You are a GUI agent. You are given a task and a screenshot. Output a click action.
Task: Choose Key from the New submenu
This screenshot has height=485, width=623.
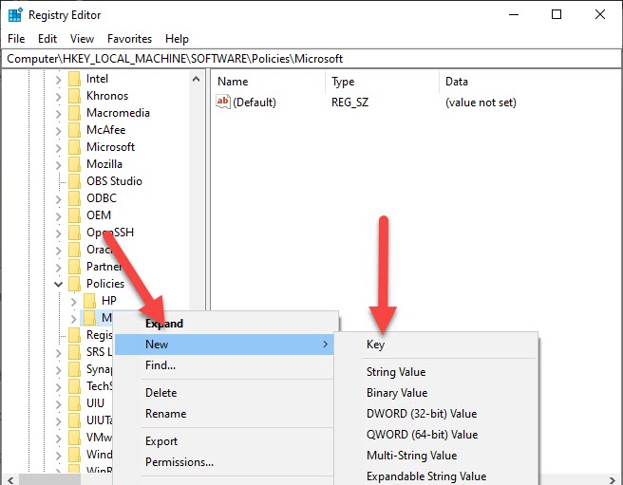(375, 345)
